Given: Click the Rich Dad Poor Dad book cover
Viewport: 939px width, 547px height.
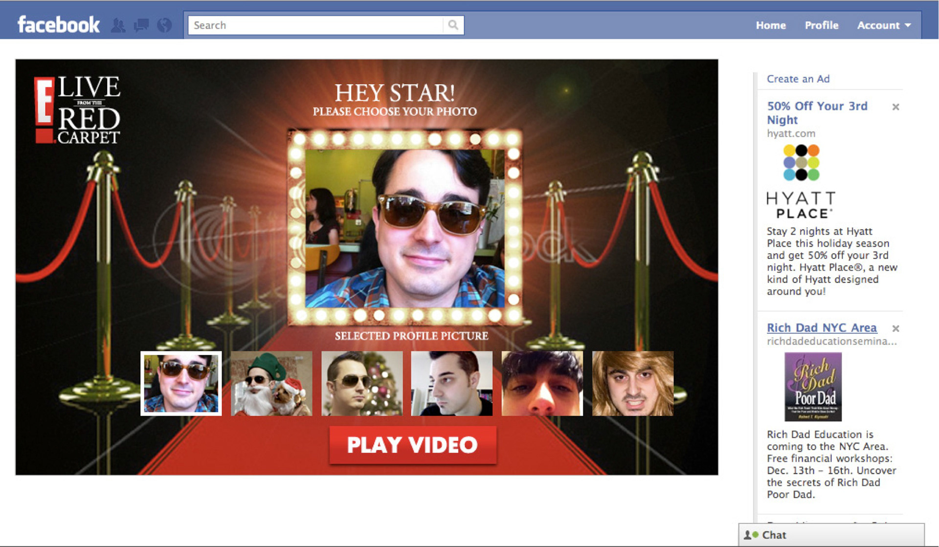Looking at the screenshot, I should (x=813, y=387).
